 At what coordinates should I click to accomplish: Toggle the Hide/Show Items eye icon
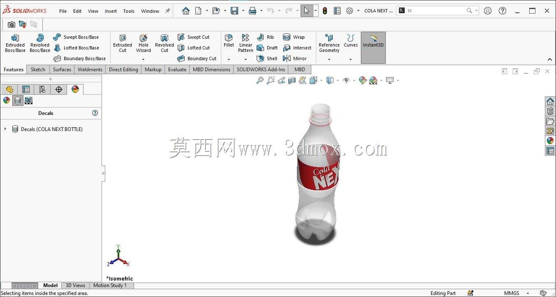[x=346, y=80]
